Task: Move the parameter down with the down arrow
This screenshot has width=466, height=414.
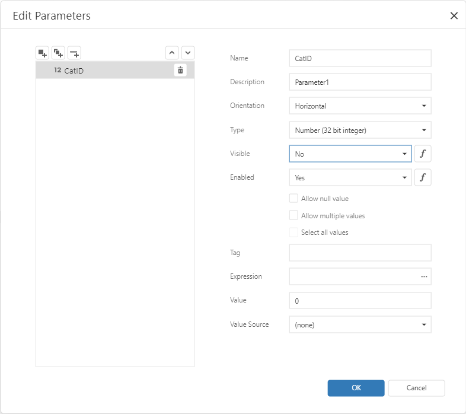Action: pos(187,53)
